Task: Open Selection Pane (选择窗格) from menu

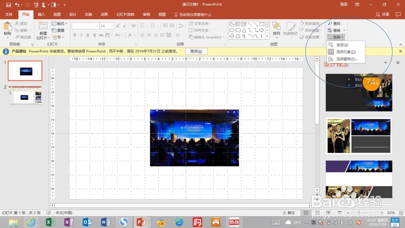Action: (346, 59)
